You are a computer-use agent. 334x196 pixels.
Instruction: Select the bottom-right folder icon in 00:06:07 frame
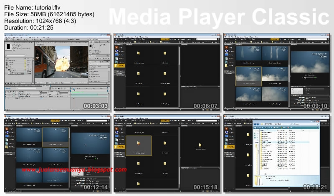click(x=164, y=94)
